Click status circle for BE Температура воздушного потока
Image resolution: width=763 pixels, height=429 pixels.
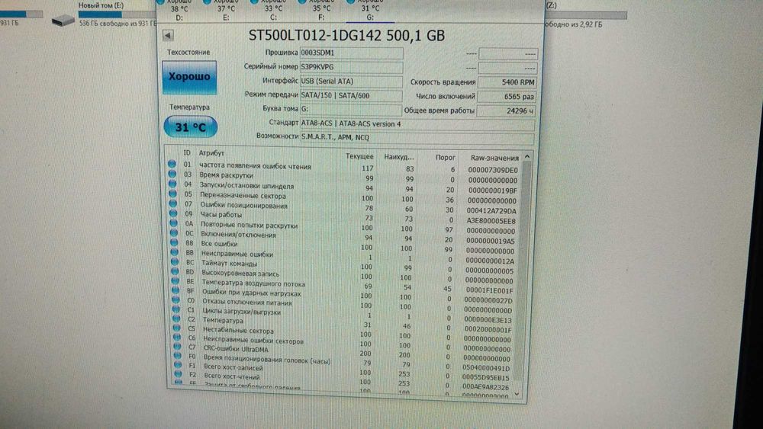[175, 281]
